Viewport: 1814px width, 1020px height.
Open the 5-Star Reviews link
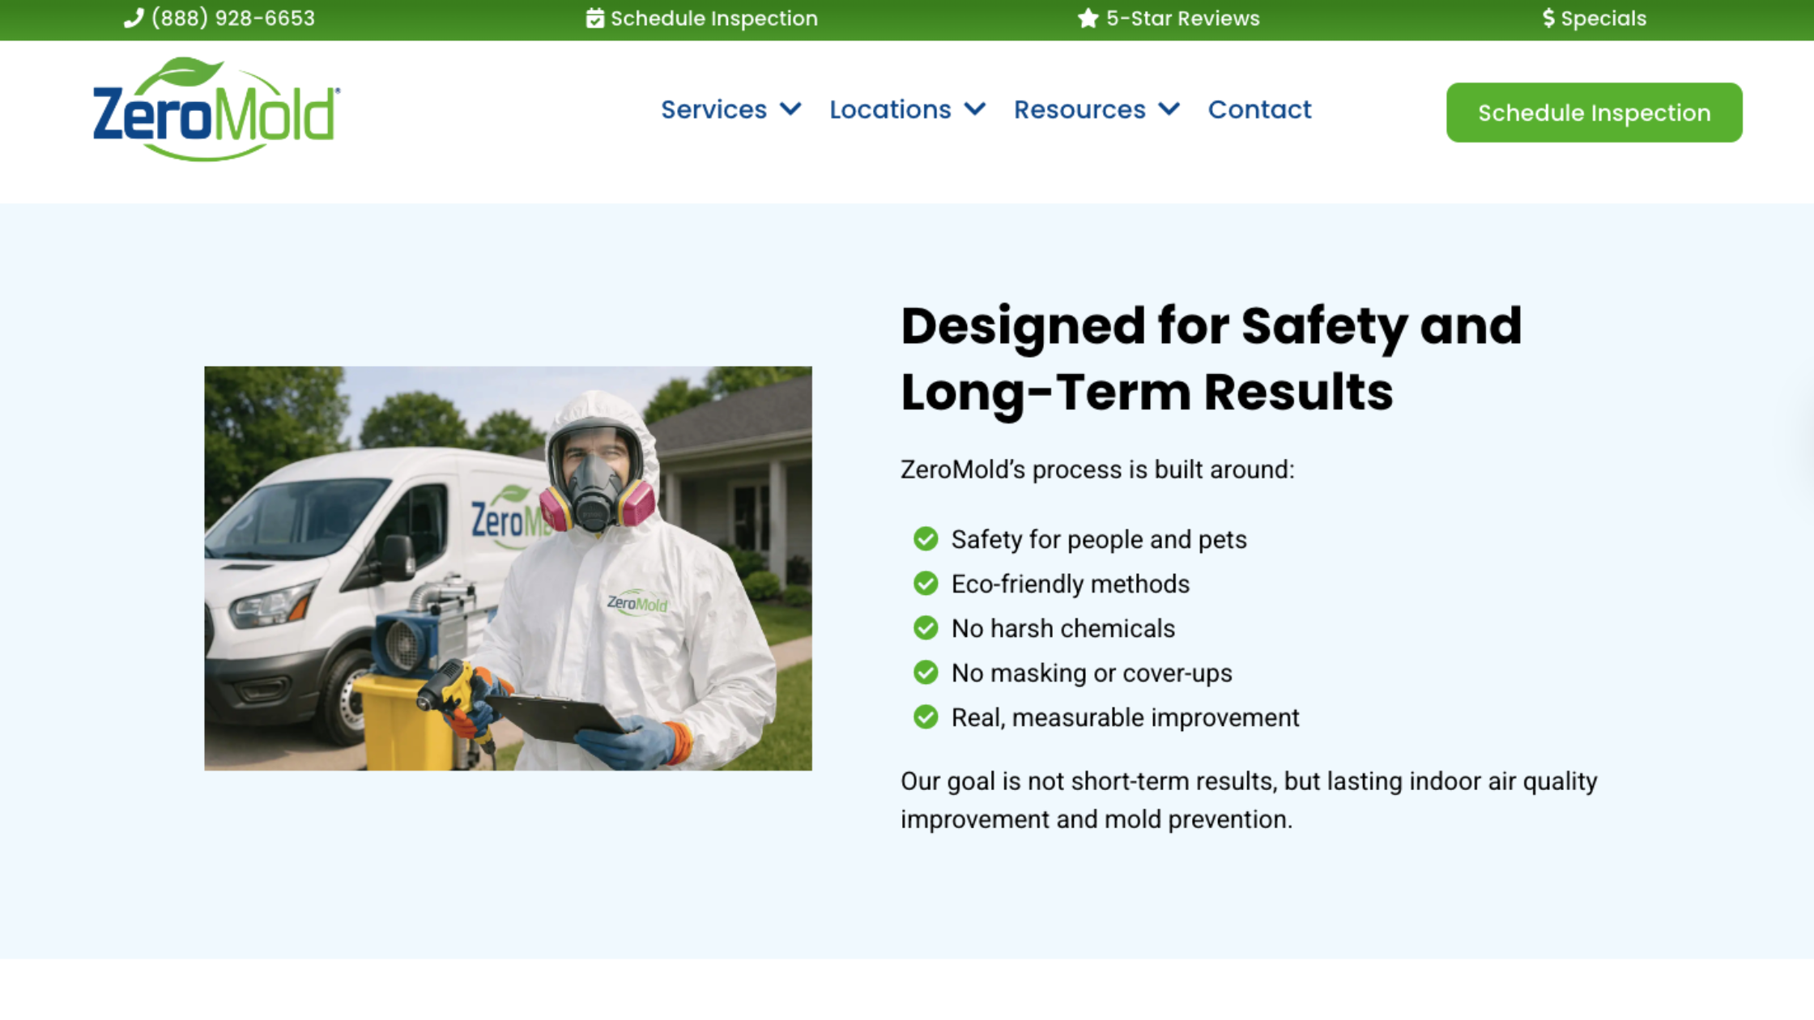click(x=1182, y=18)
